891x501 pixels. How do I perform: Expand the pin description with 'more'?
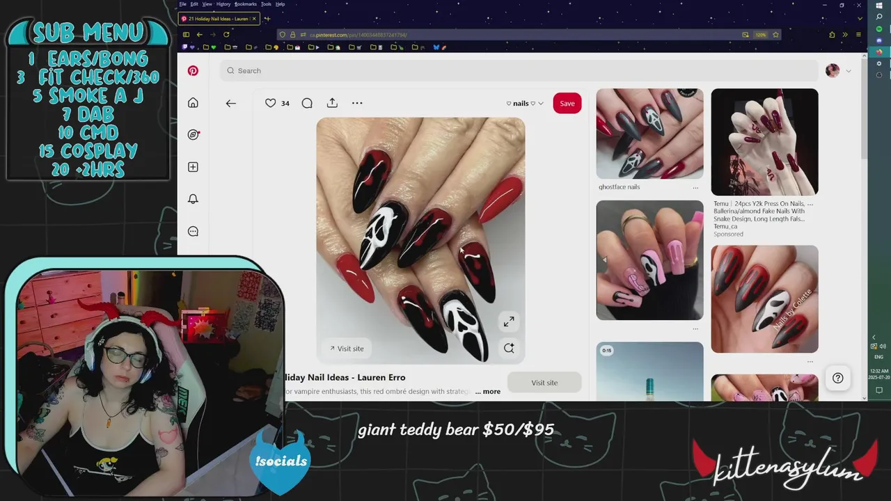(x=488, y=392)
